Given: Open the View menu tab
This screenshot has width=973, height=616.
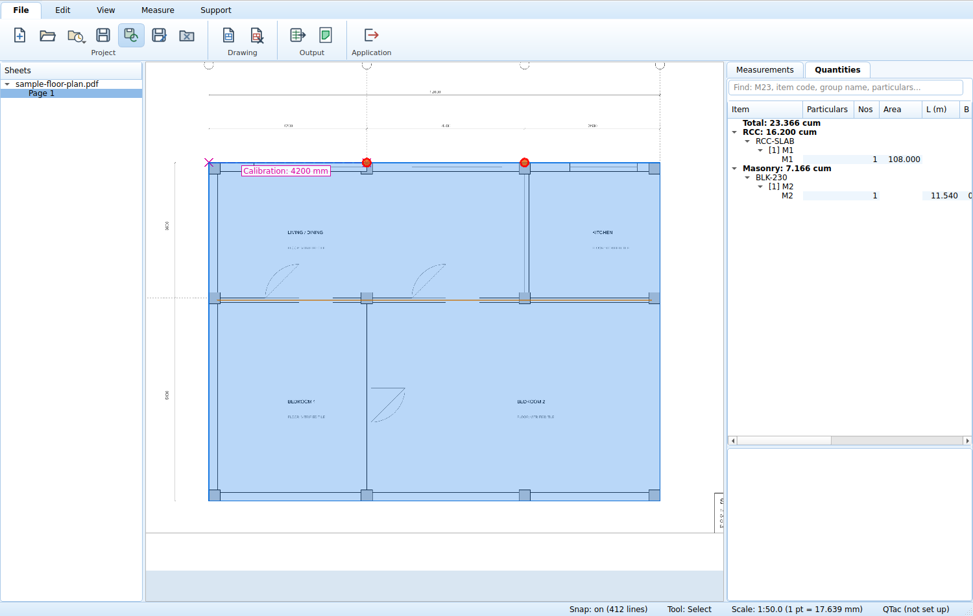Looking at the screenshot, I should pos(106,10).
